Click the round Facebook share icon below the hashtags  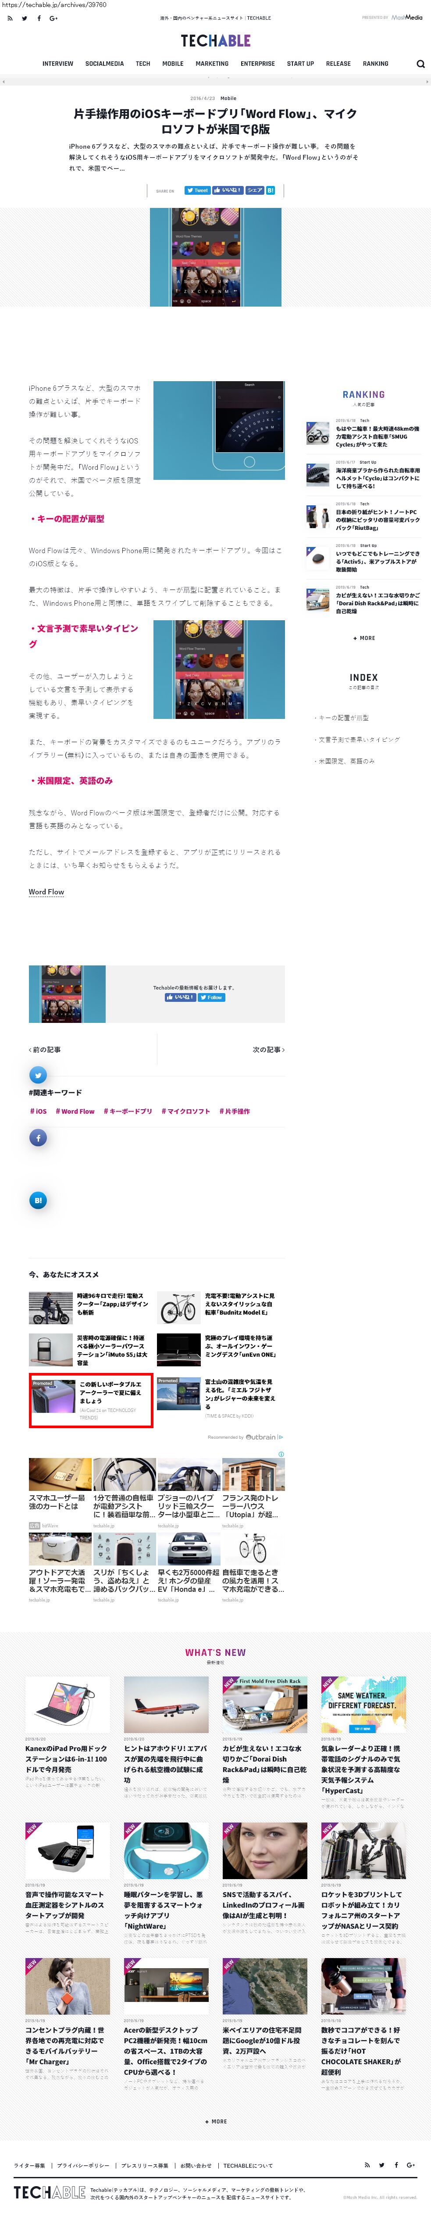coord(38,1138)
